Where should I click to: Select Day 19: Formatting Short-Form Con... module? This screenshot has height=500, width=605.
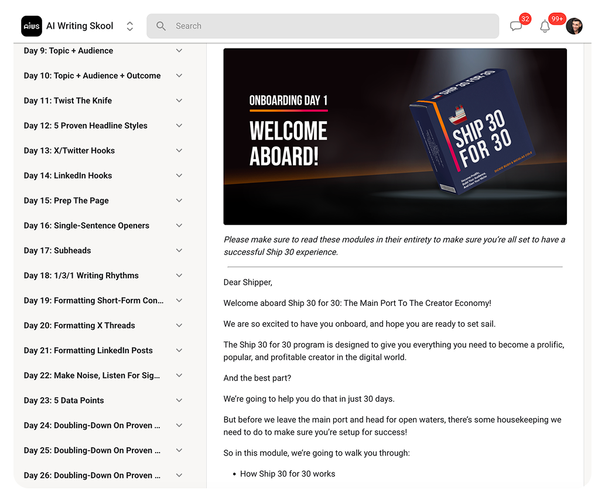tap(94, 301)
